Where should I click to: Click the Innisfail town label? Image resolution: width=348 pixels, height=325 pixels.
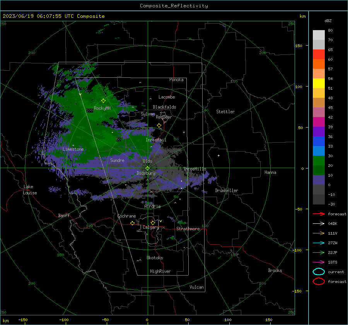coord(156,140)
